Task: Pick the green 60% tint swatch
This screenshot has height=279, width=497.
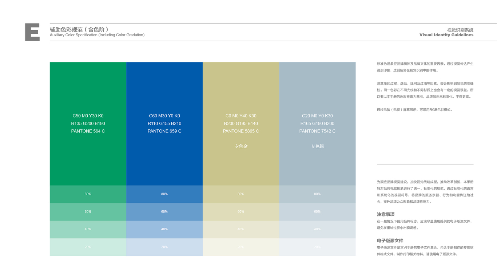Action: (x=88, y=212)
